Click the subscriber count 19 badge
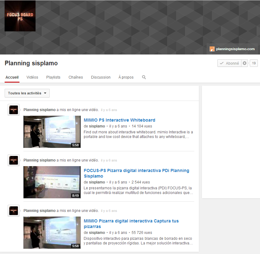 point(254,63)
